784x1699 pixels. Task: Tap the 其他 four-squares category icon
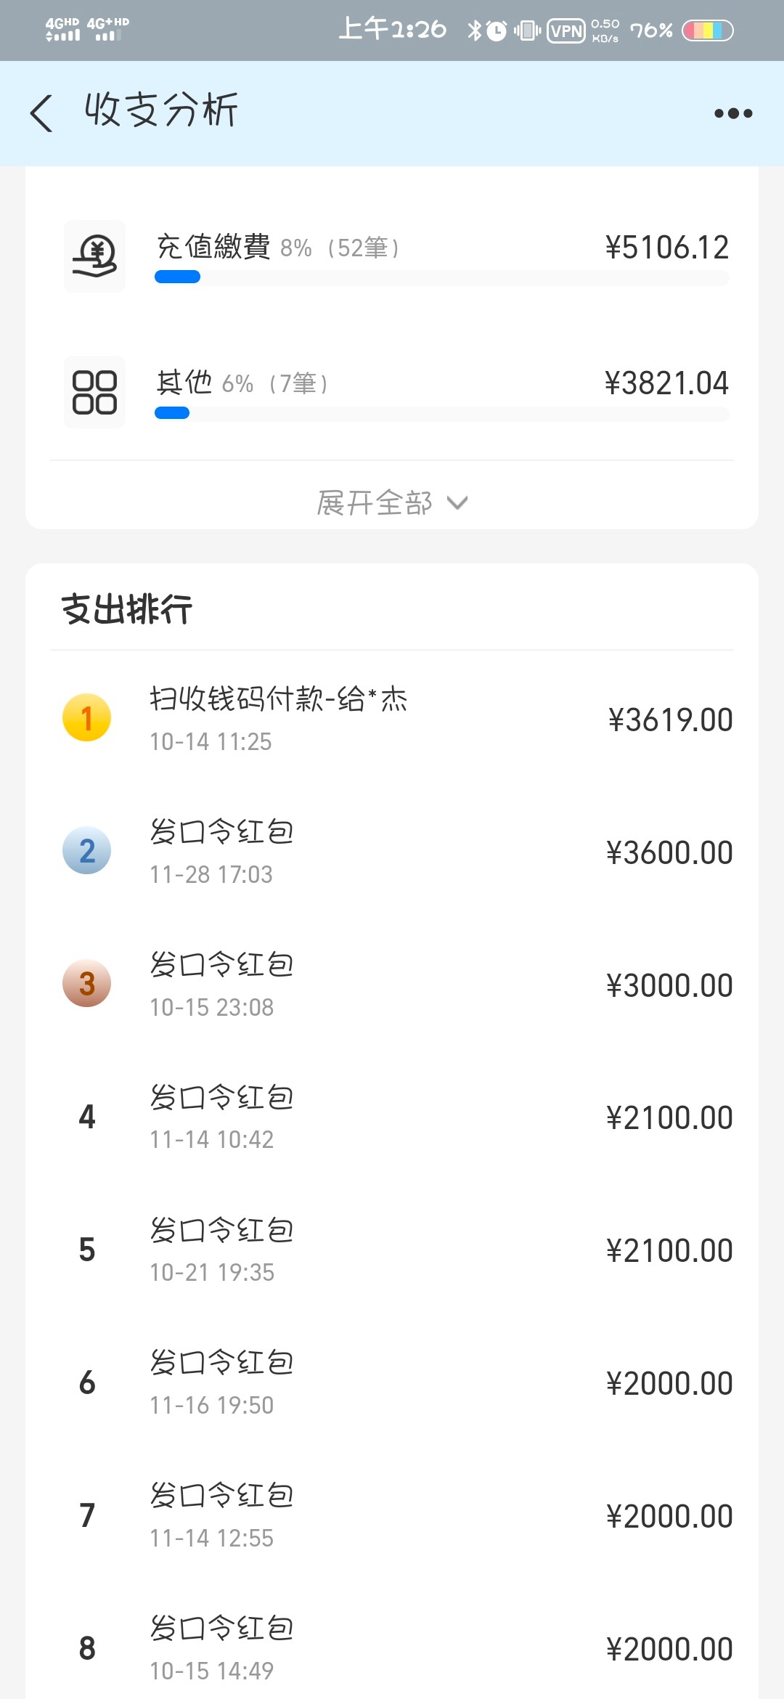95,392
